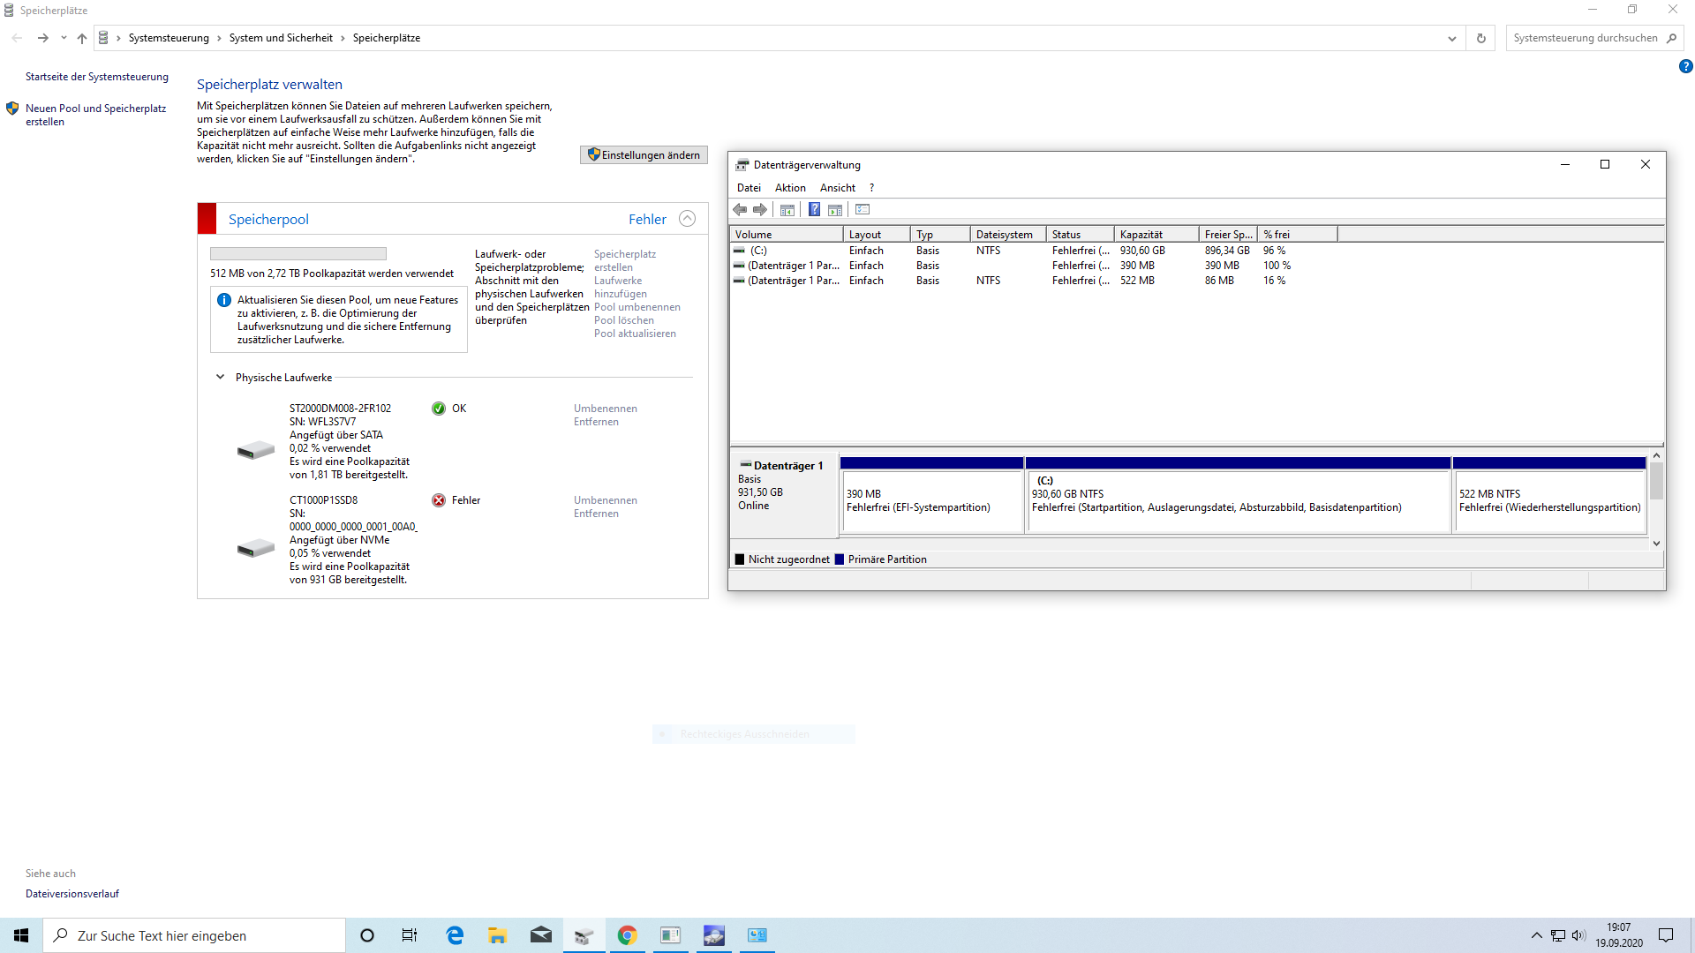
Task: Collapse the Physische Laufwerke list
Action: pyautogui.click(x=220, y=377)
